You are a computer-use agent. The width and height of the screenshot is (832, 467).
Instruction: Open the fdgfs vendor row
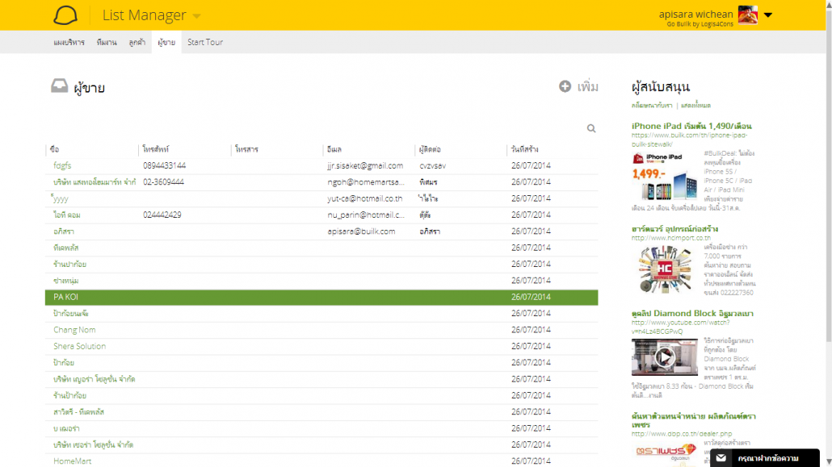[321, 166]
